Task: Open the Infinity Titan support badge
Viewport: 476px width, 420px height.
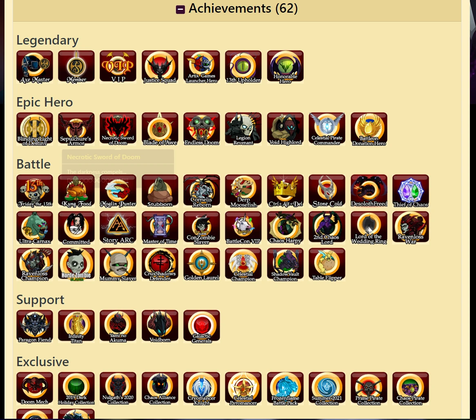Action: 76,327
